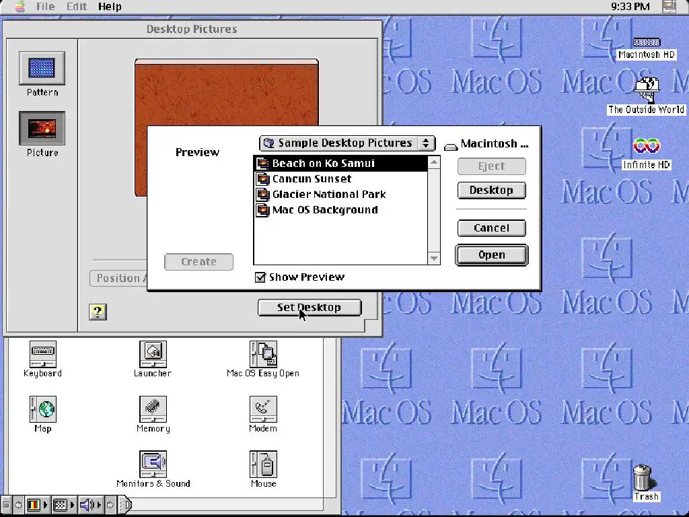689x517 pixels.
Task: Toggle the Show Preview checkbox
Action: [260, 277]
